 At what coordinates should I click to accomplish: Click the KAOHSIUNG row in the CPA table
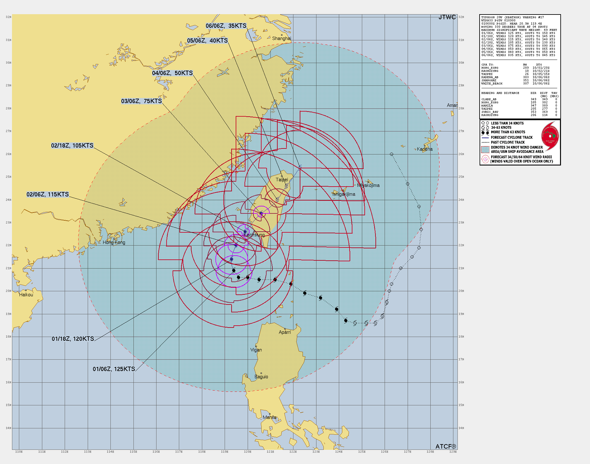[x=515, y=71]
